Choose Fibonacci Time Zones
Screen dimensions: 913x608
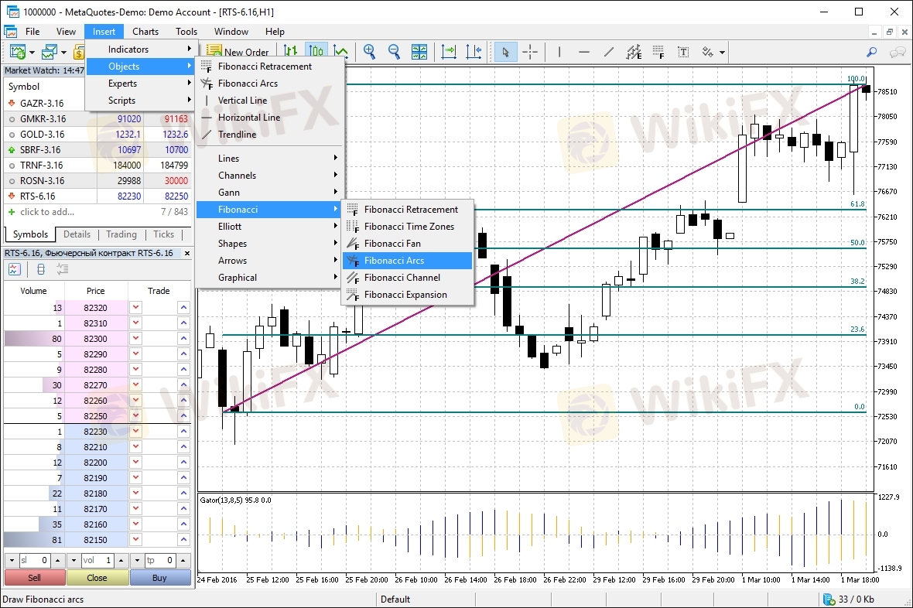[408, 227]
